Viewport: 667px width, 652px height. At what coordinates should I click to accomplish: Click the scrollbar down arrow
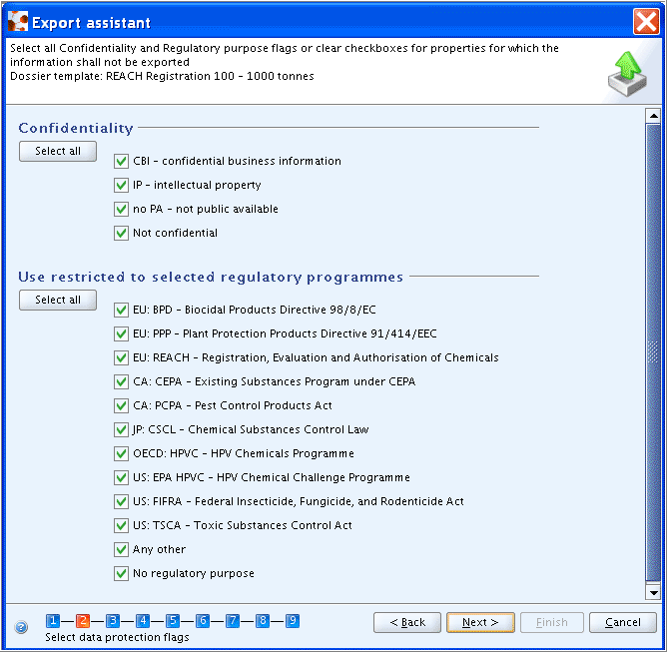tap(653, 592)
